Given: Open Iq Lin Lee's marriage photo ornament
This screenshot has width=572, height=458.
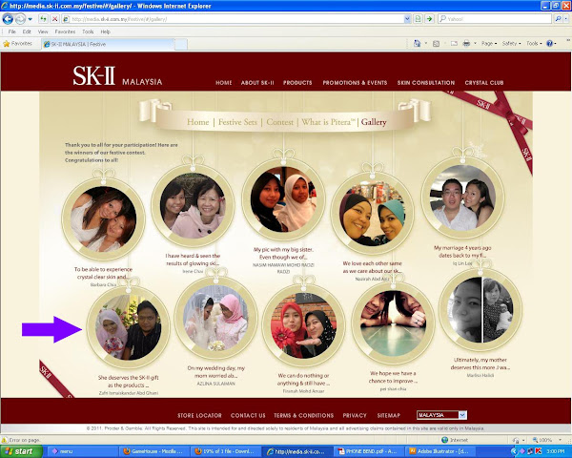Looking at the screenshot, I should (463, 198).
